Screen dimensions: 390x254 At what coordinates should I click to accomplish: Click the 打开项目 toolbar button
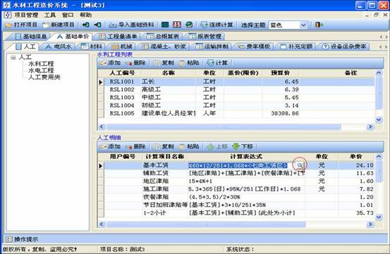coord(21,25)
